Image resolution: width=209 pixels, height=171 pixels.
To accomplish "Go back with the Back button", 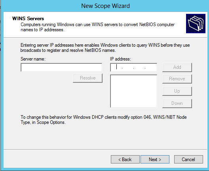I will tap(125, 159).
